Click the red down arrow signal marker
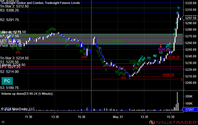 click(x=161, y=46)
